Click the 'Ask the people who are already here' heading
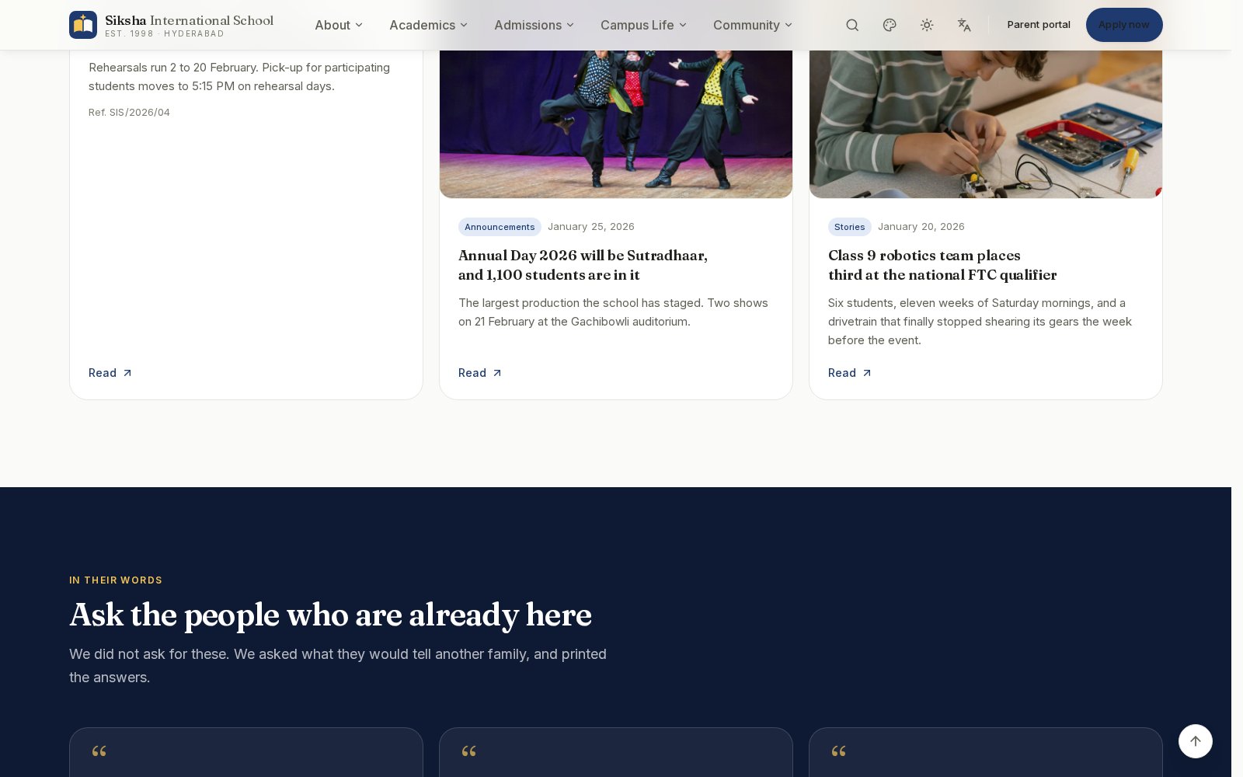The image size is (1243, 777). 330,615
